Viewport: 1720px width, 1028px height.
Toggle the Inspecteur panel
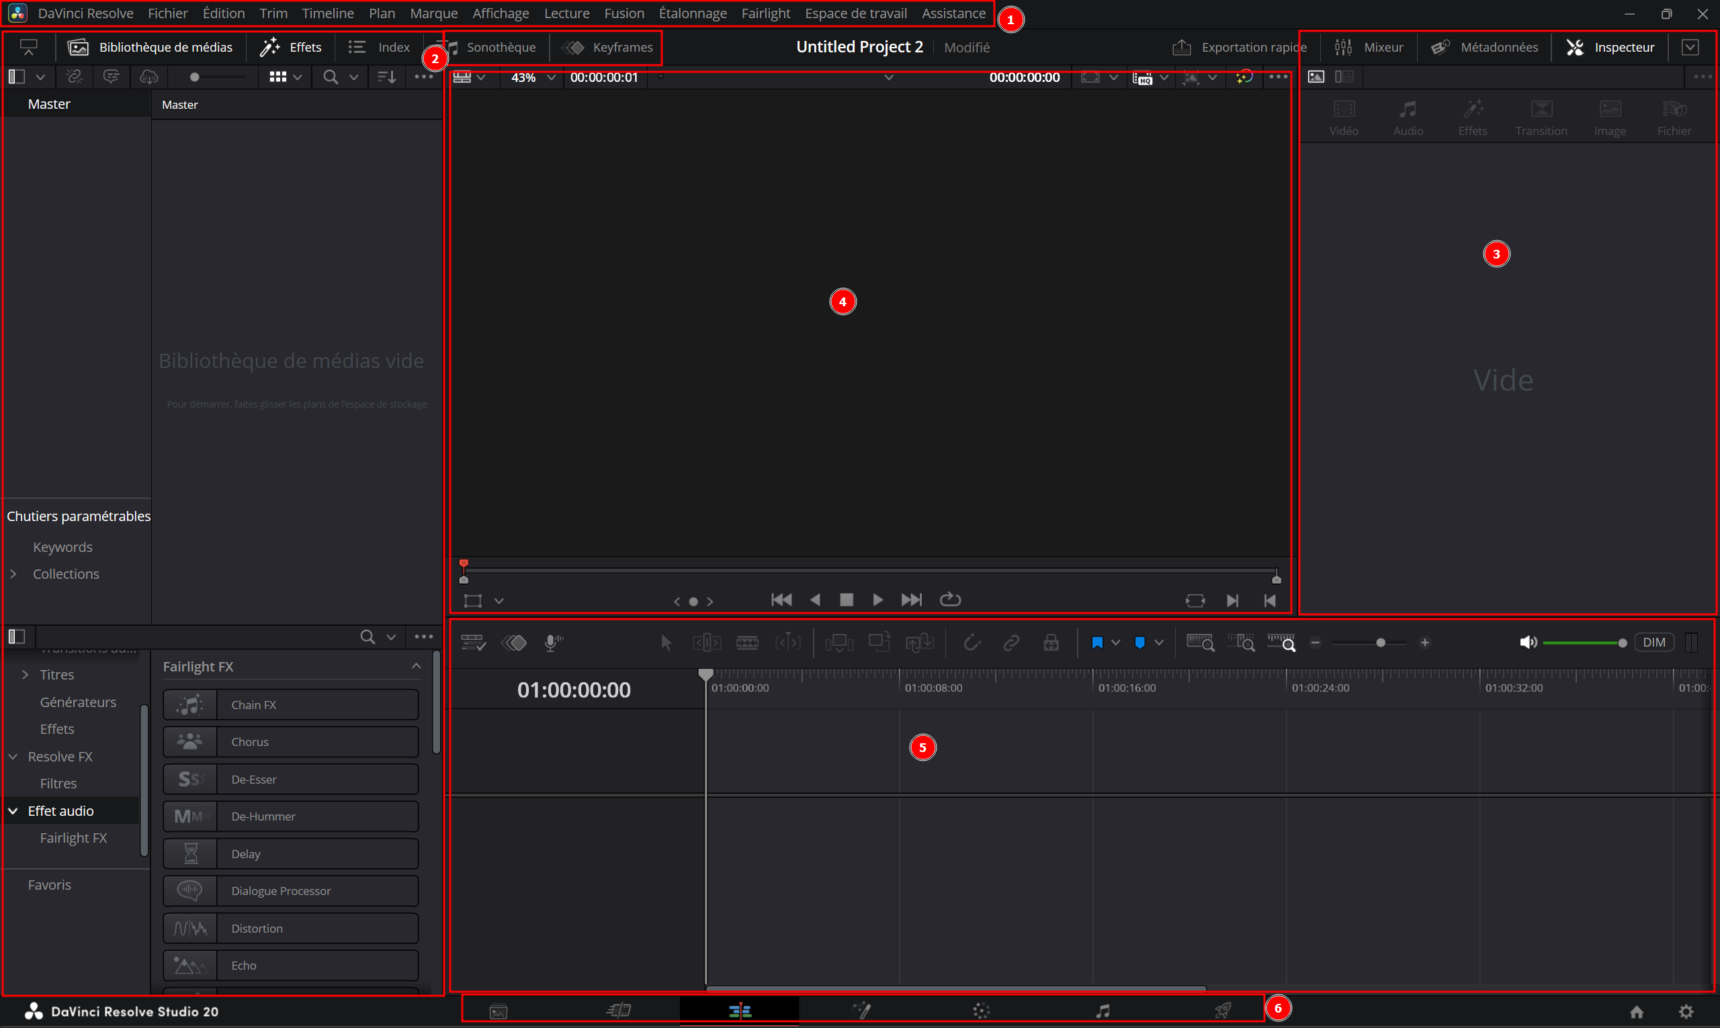click(x=1610, y=47)
